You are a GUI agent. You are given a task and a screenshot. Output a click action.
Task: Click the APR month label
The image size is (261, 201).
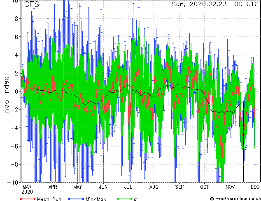point(53,187)
